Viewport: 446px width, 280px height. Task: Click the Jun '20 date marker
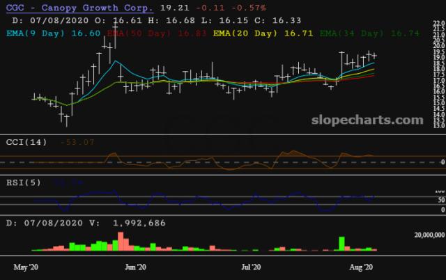[134, 267]
